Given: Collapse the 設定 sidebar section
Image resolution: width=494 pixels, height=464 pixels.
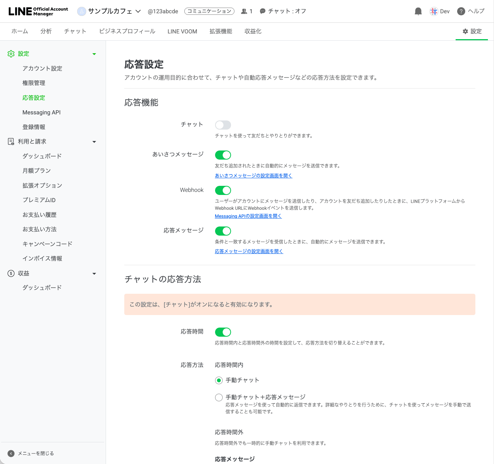Looking at the screenshot, I should 94,54.
